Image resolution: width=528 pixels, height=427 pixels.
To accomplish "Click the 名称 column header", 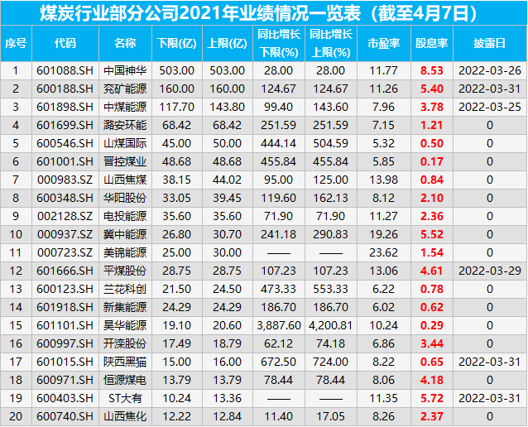I will point(125,43).
